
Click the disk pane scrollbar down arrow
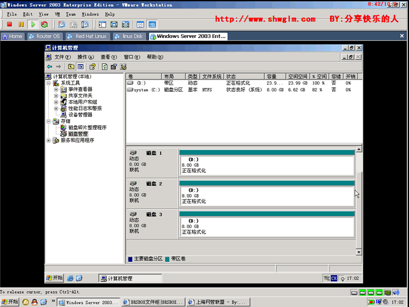point(359,252)
